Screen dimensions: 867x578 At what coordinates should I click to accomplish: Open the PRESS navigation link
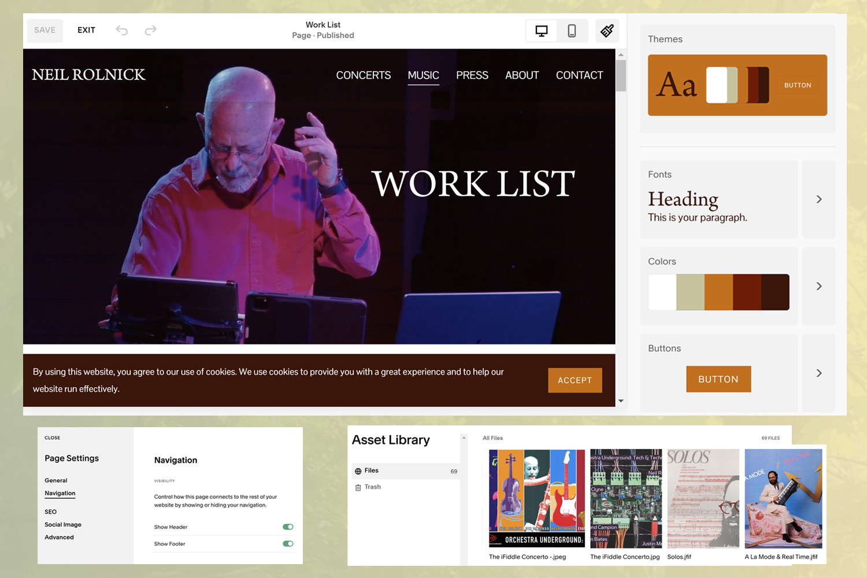point(472,75)
